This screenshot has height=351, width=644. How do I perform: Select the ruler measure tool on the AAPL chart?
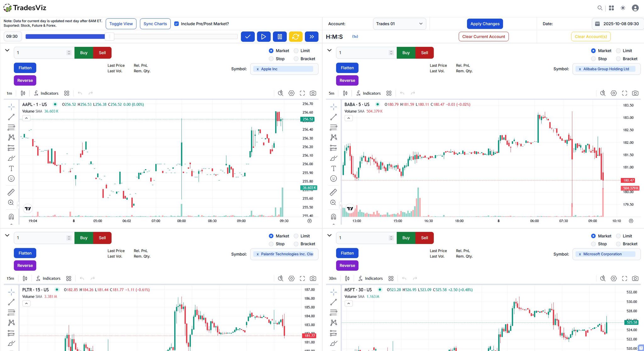[x=11, y=192]
